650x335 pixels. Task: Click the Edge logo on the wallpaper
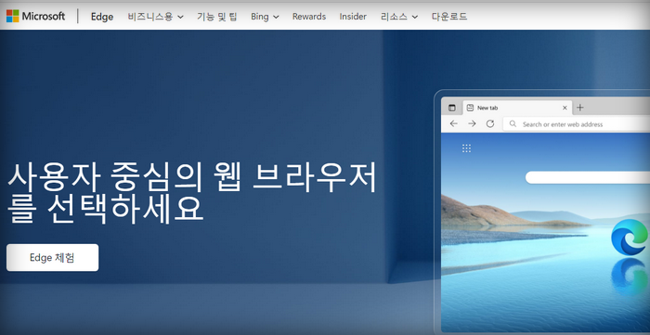tap(630, 237)
